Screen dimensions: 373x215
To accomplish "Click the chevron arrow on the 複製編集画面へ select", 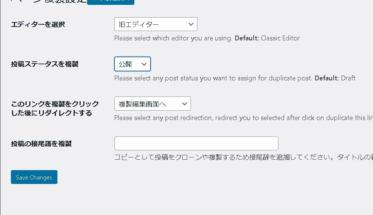I will 184,104.
